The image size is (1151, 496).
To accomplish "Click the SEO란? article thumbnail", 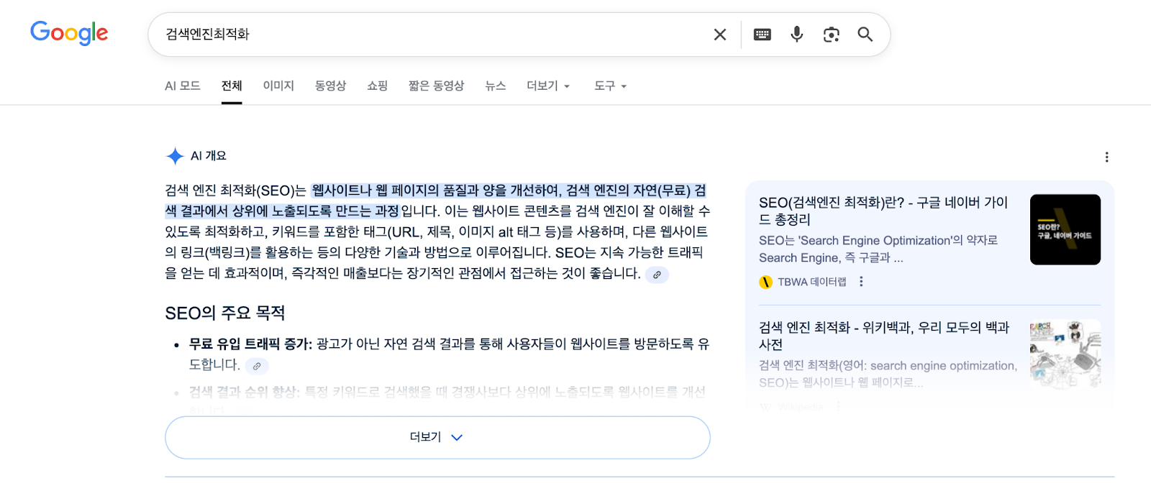I will [1065, 229].
